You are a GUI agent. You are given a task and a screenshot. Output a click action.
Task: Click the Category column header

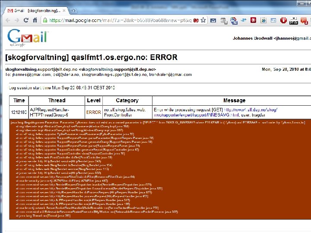click(127, 101)
